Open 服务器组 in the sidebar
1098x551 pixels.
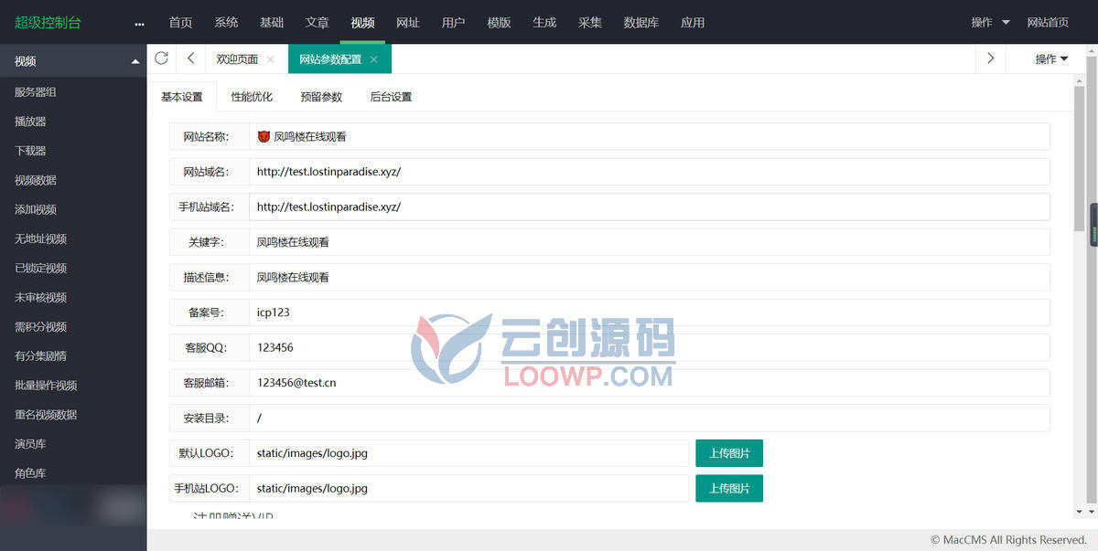36,92
